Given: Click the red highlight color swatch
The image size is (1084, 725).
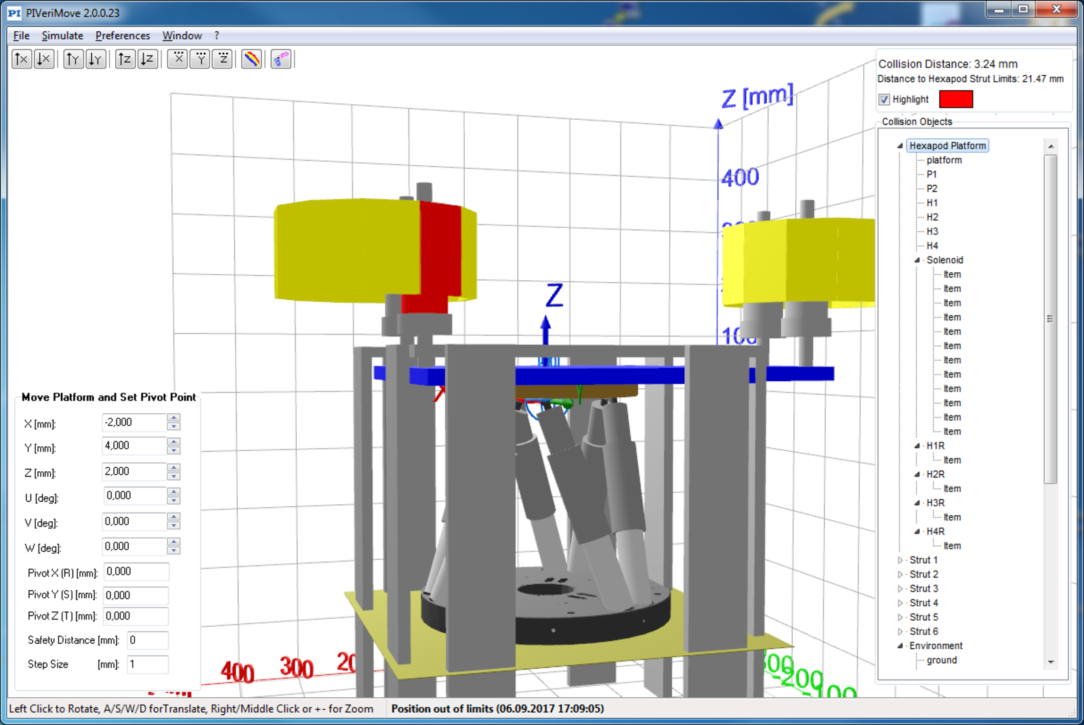Looking at the screenshot, I should 956,100.
